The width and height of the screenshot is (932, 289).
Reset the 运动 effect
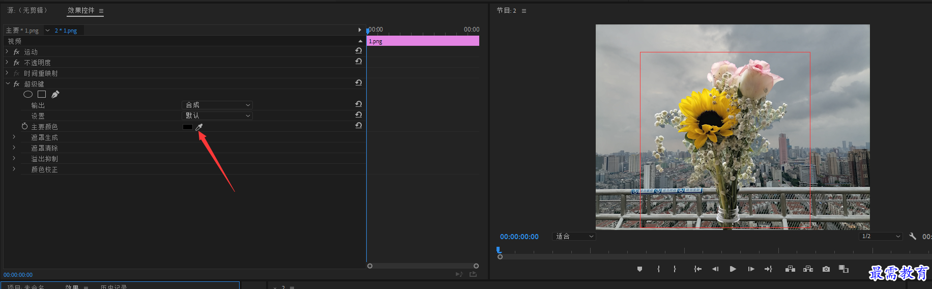(359, 51)
